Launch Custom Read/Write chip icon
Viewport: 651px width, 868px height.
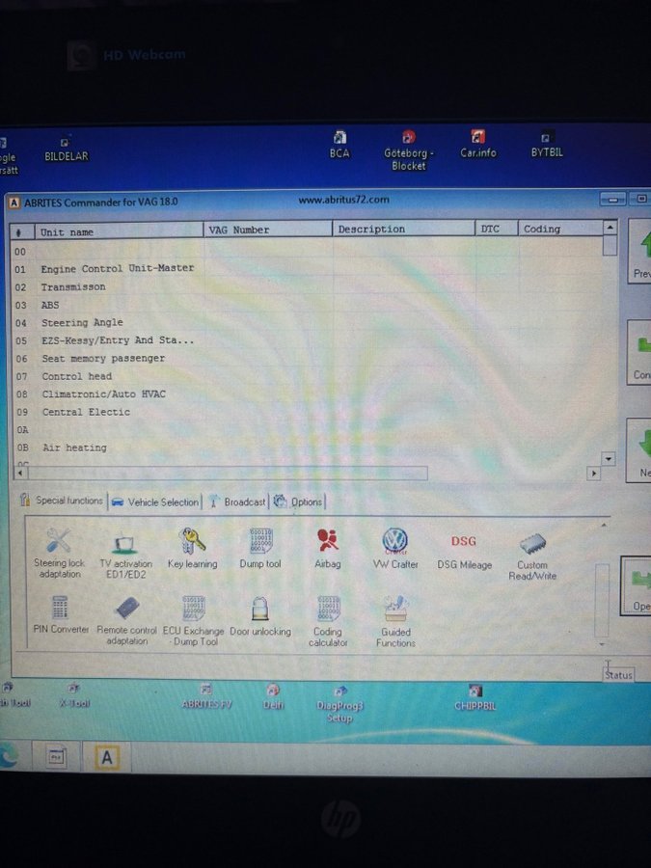tap(532, 546)
